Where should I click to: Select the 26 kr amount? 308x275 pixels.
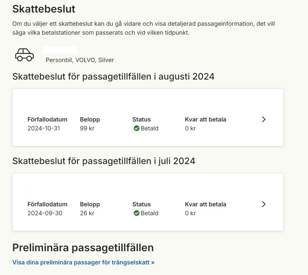click(87, 213)
